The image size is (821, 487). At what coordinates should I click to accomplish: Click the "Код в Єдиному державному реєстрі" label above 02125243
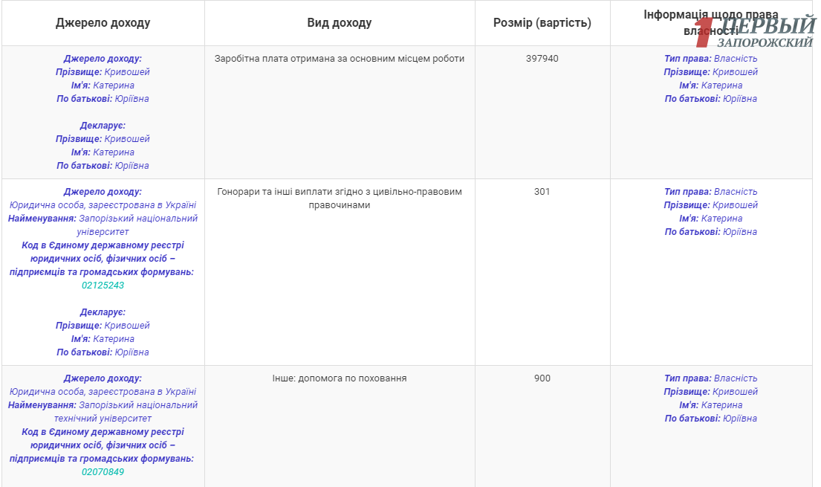point(103,245)
